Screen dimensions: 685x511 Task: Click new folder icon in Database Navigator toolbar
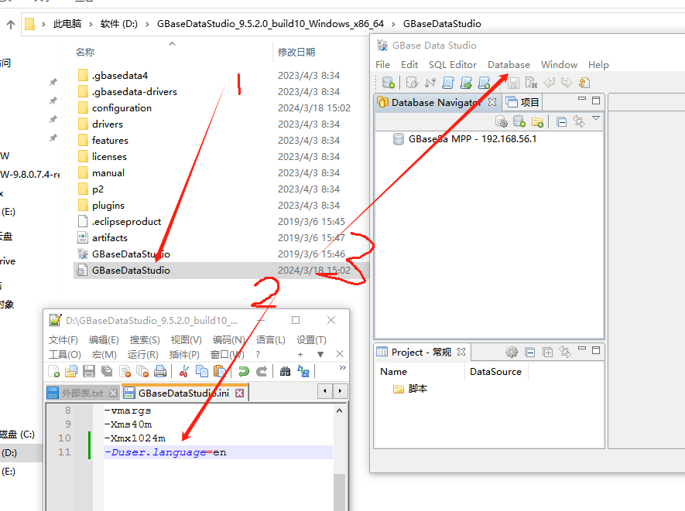click(x=537, y=121)
